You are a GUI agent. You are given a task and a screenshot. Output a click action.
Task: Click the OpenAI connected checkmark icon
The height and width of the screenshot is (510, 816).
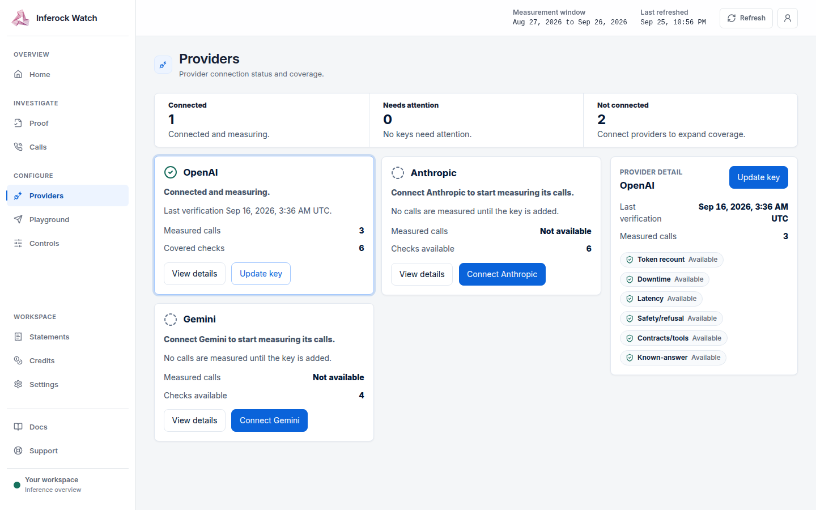(171, 172)
